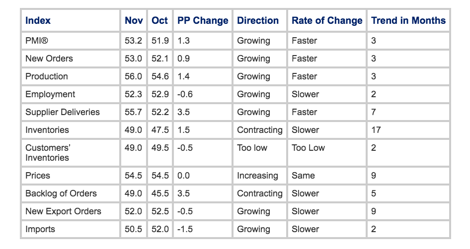Screen dimensions: 470x249
Task: Click the PP Change column header
Action: coord(203,21)
